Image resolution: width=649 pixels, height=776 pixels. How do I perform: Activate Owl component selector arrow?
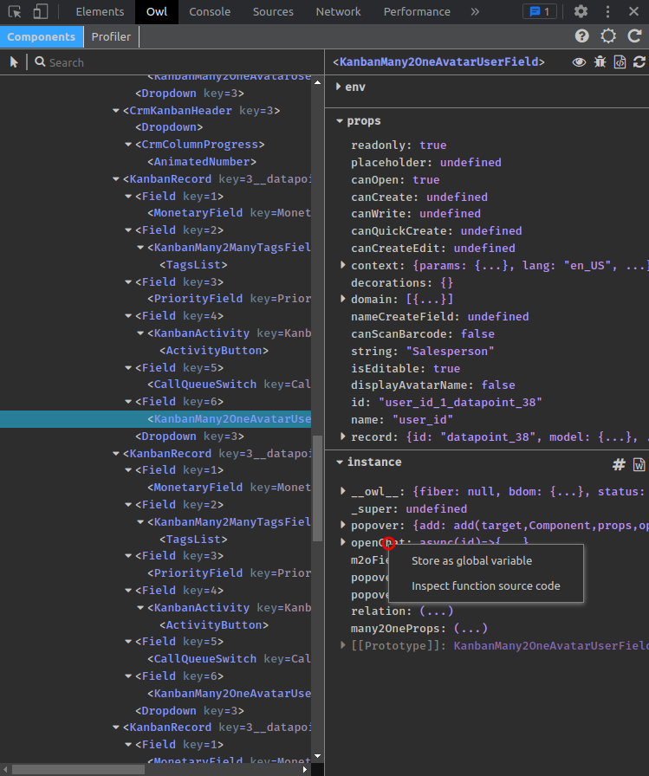pos(14,62)
